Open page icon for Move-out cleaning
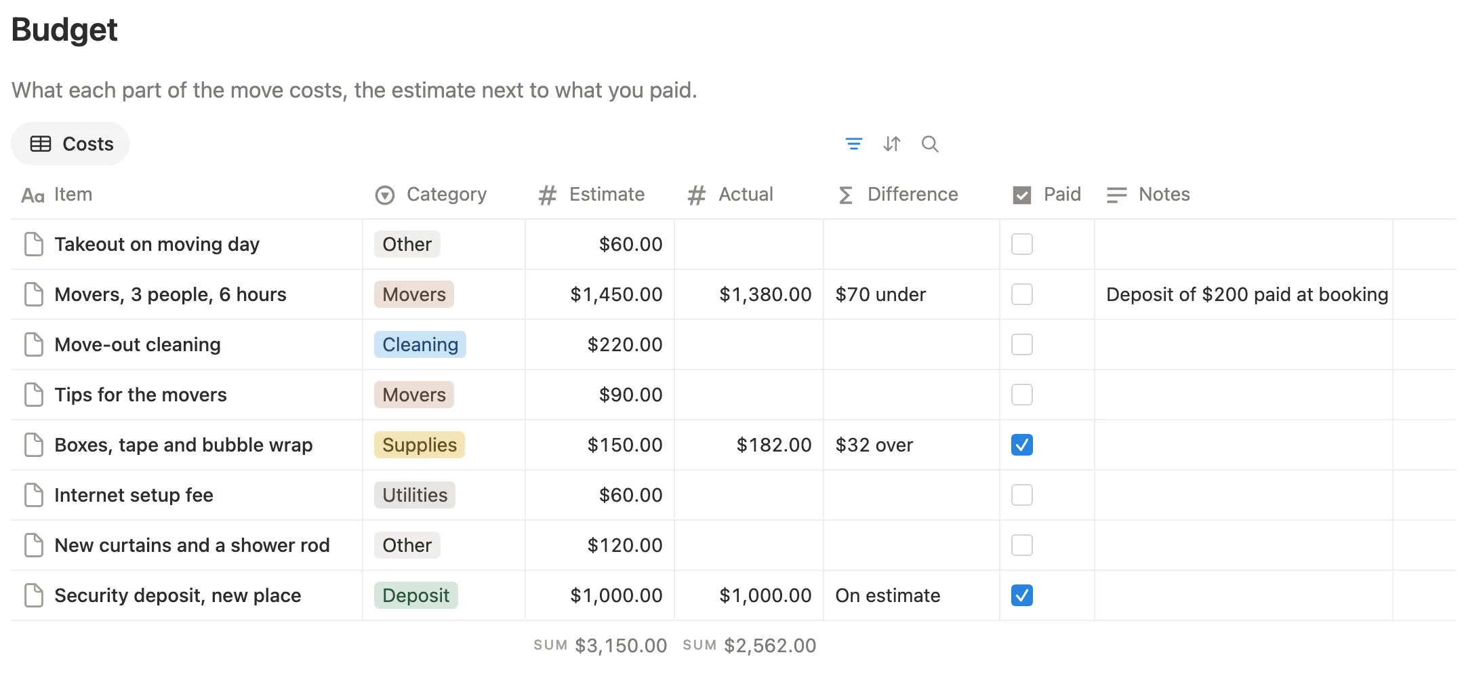This screenshot has height=678, width=1464. click(34, 344)
